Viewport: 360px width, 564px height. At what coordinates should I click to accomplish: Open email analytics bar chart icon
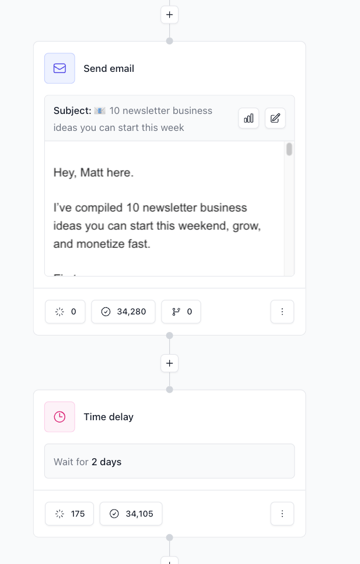coord(249,118)
